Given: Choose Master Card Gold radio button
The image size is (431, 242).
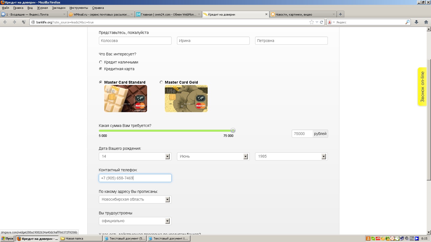Looking at the screenshot, I should [x=161, y=82].
